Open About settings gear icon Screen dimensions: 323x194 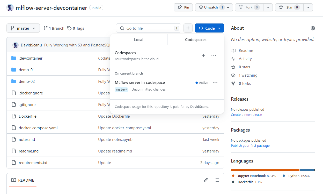(313, 28)
